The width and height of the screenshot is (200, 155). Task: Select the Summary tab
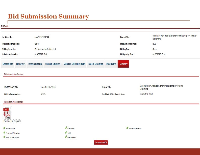point(123,64)
